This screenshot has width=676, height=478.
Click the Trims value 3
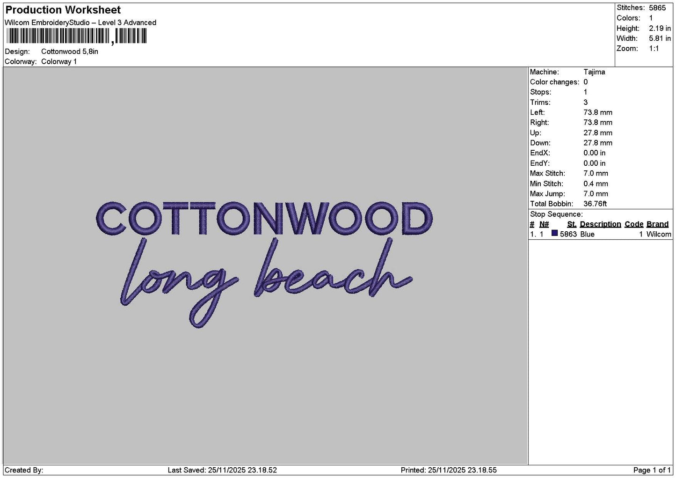pos(586,103)
